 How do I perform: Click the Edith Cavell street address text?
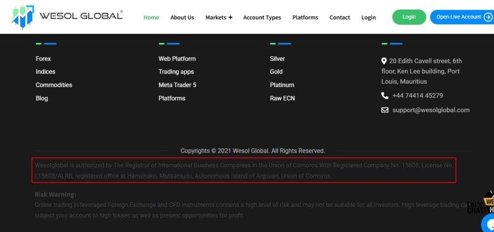click(422, 71)
